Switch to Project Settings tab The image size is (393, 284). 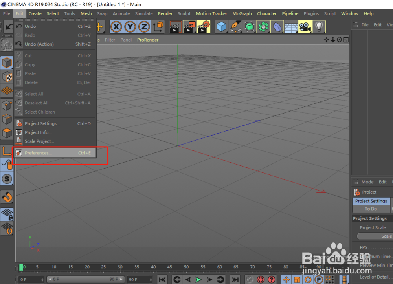click(371, 201)
